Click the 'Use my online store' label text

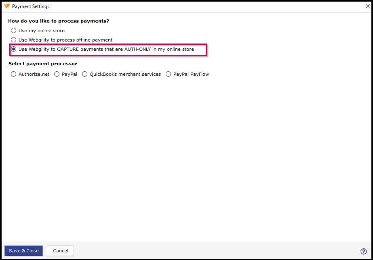click(x=42, y=31)
